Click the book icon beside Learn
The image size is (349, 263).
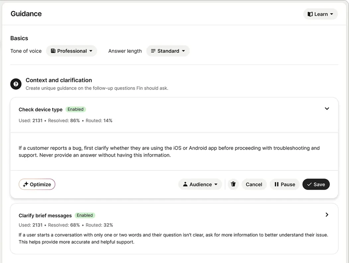[x=310, y=14]
